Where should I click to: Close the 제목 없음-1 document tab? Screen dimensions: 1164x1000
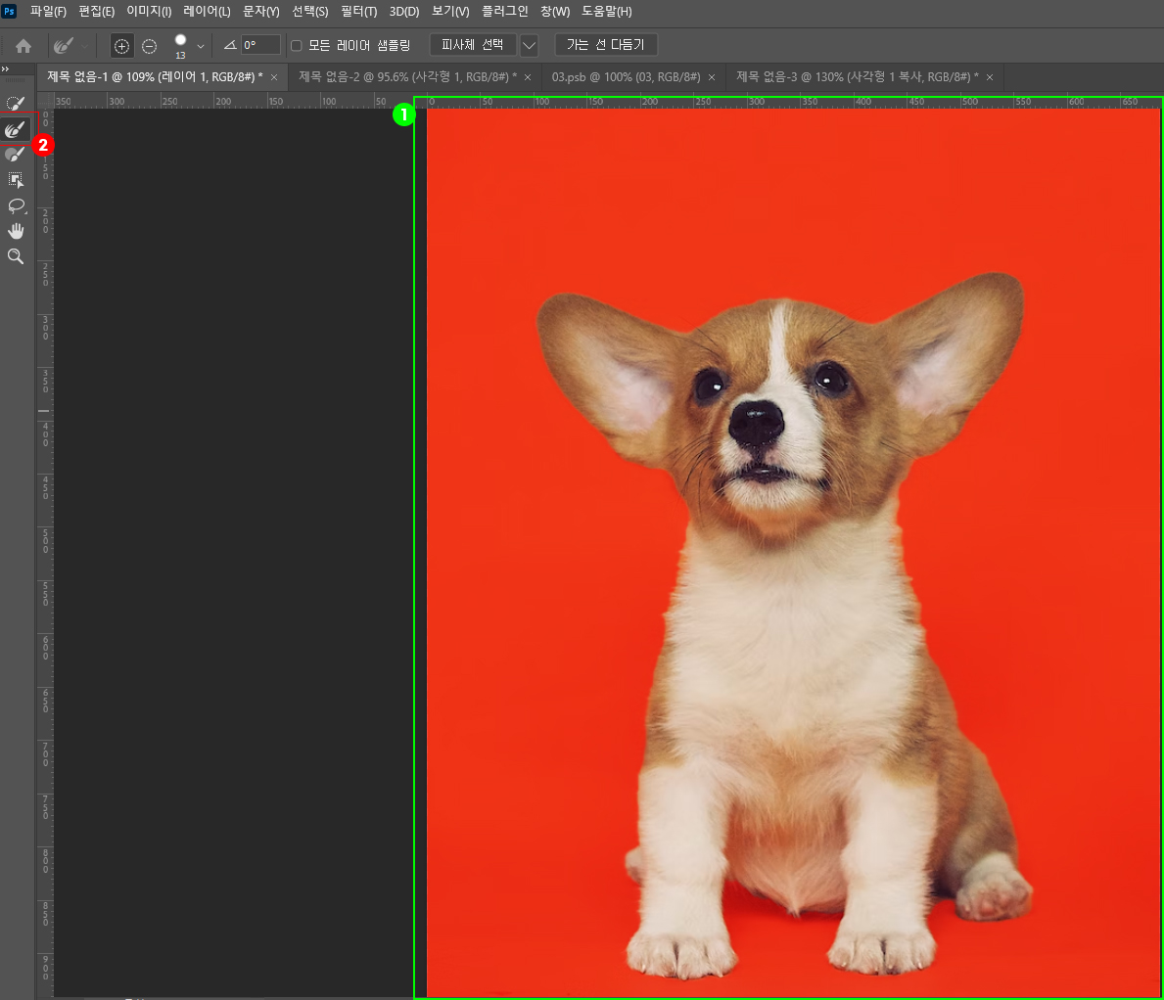point(274,77)
